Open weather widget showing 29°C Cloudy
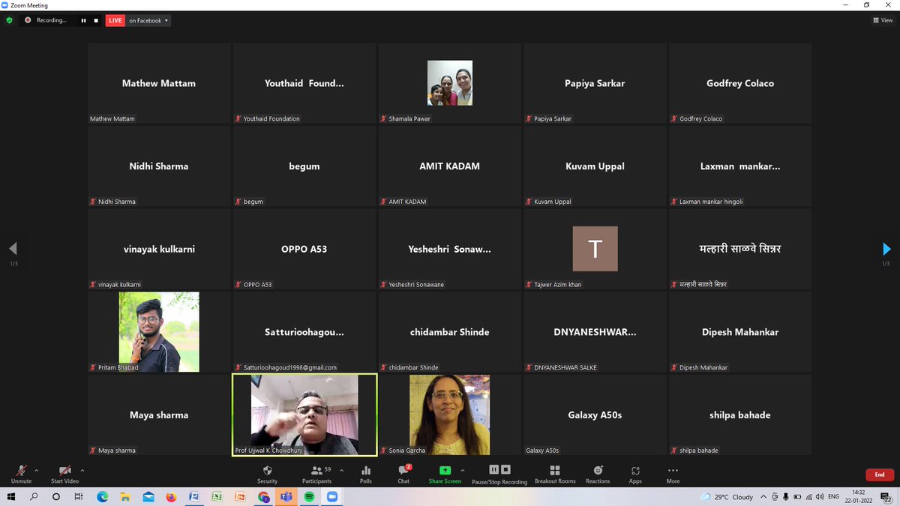The width and height of the screenshot is (900, 506). [x=727, y=496]
